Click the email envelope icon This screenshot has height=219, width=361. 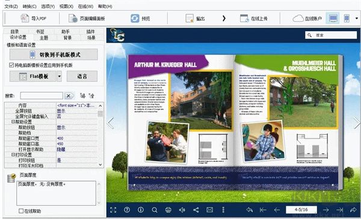pos(210,210)
